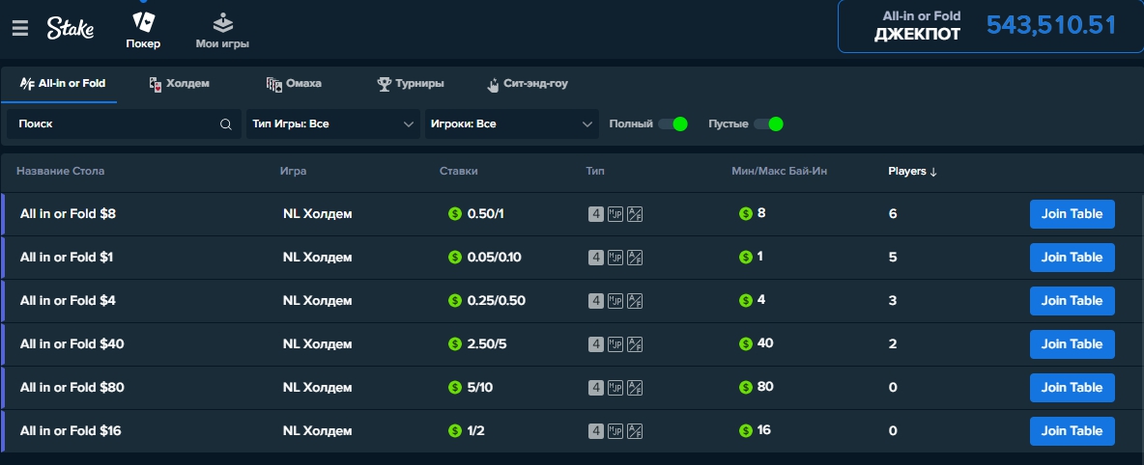Toggle the Пустые filter switch

coord(768,124)
